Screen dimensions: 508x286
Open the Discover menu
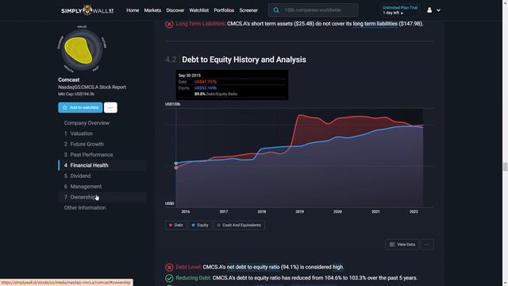click(175, 10)
